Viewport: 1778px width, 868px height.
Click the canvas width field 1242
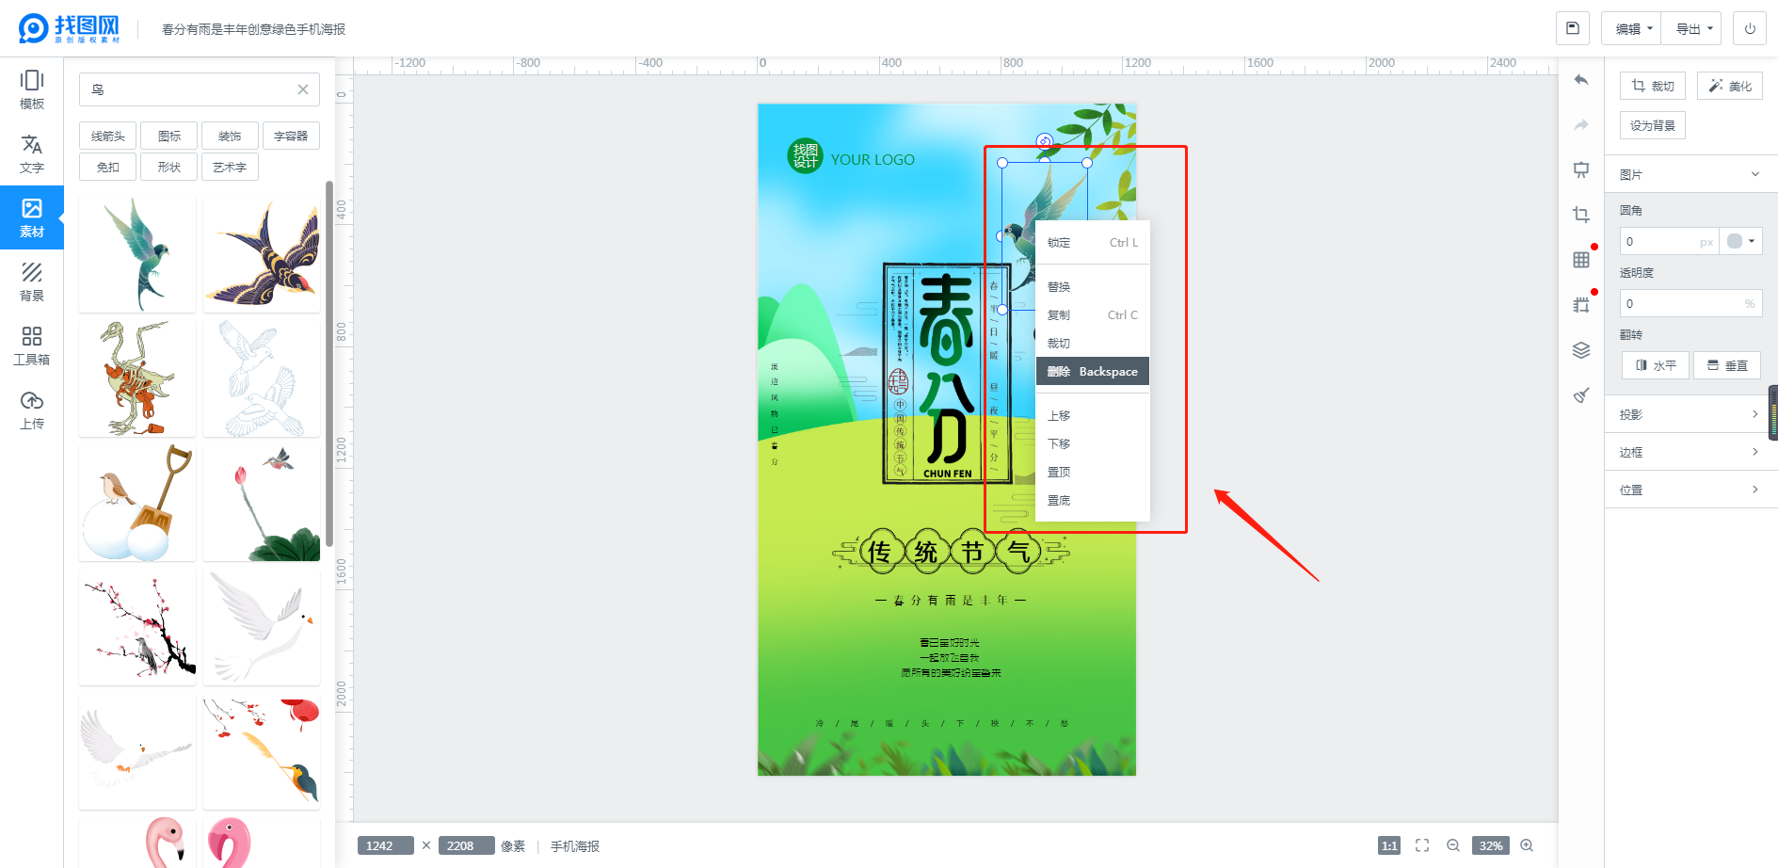[386, 845]
